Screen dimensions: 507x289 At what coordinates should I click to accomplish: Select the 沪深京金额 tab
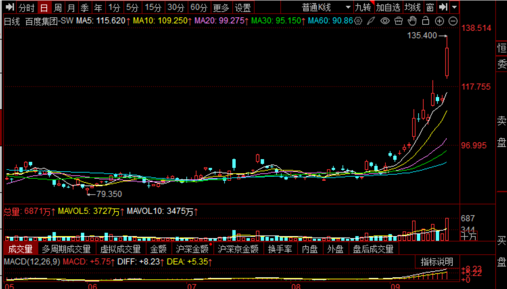point(238,249)
